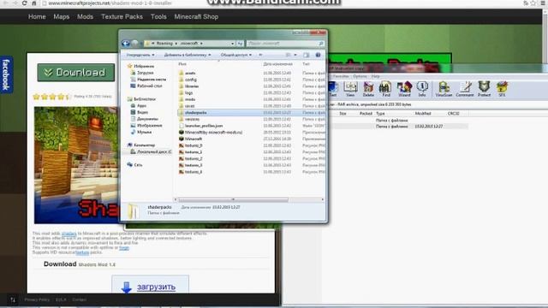Click Explorer search input field

283,44
